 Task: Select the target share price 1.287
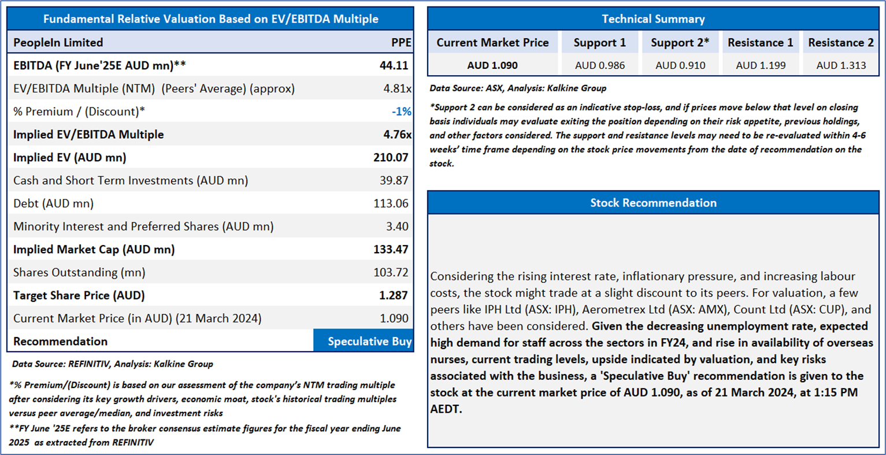point(394,295)
